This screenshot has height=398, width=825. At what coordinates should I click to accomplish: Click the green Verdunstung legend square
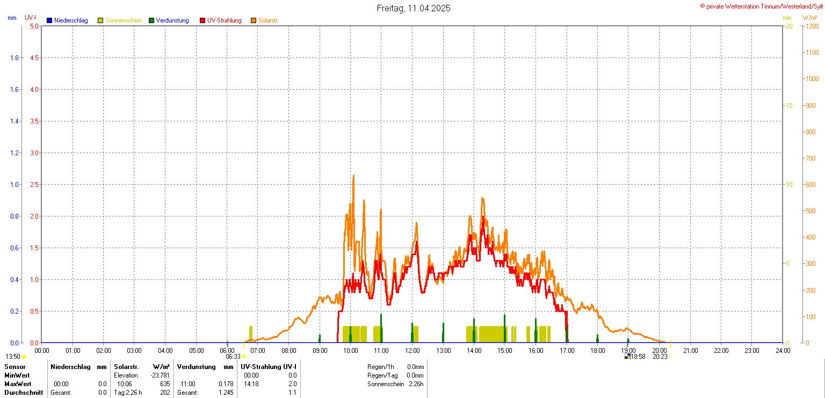[151, 20]
